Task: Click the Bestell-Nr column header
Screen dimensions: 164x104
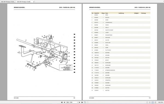Action: click(97, 13)
